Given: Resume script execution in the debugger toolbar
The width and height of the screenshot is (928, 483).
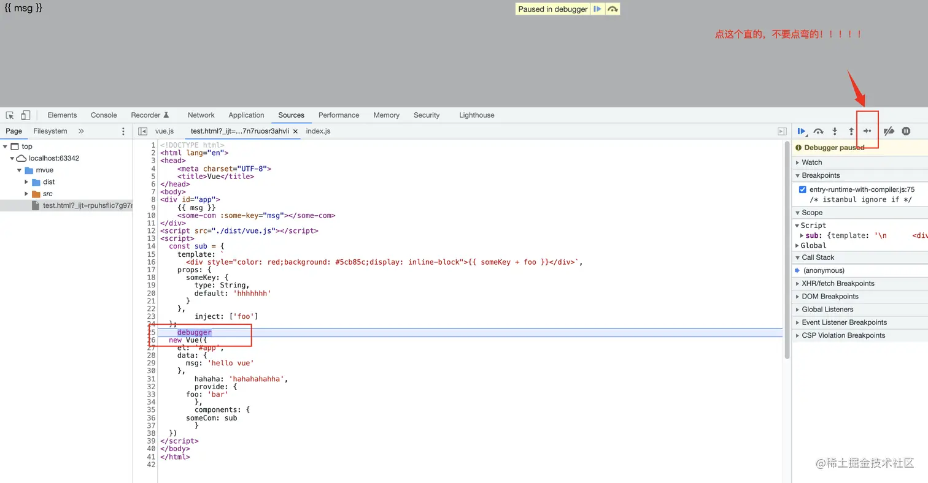Looking at the screenshot, I should [802, 131].
